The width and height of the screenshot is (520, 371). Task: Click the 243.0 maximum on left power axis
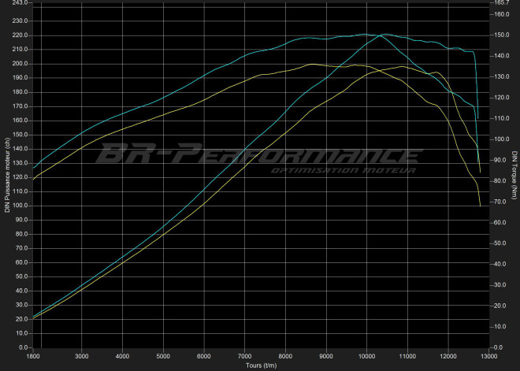click(x=20, y=2)
